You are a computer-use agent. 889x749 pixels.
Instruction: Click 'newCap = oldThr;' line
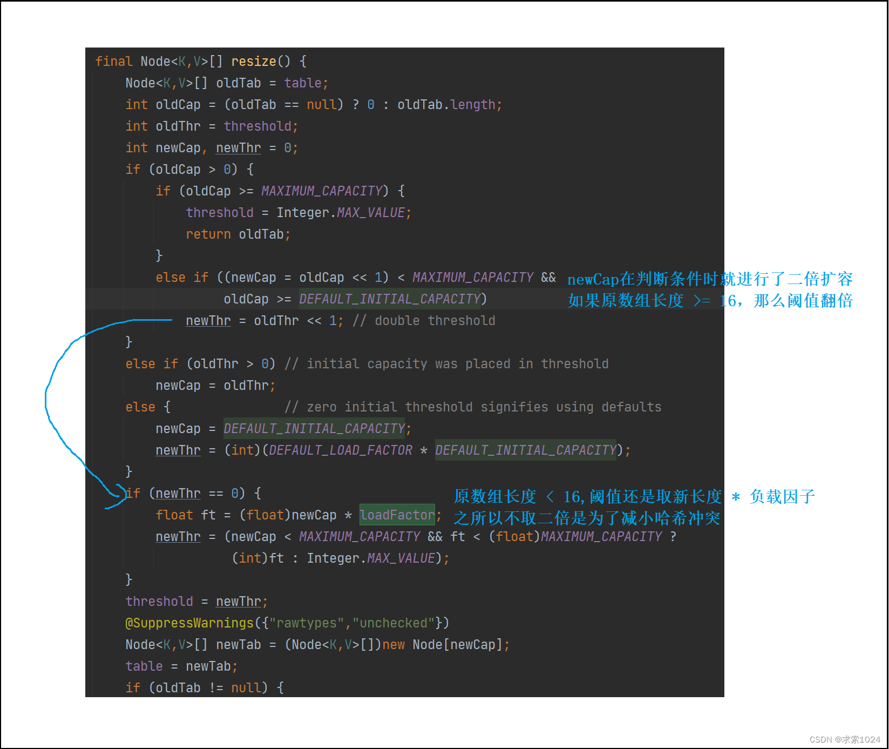215,386
